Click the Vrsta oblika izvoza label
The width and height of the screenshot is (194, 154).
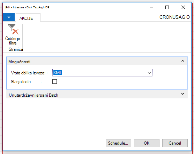tap(28, 73)
